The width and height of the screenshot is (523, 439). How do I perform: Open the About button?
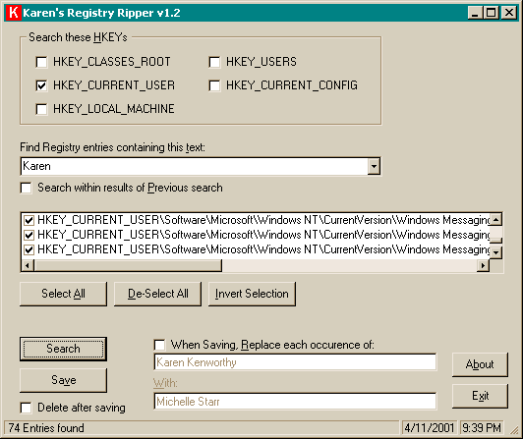coord(480,364)
